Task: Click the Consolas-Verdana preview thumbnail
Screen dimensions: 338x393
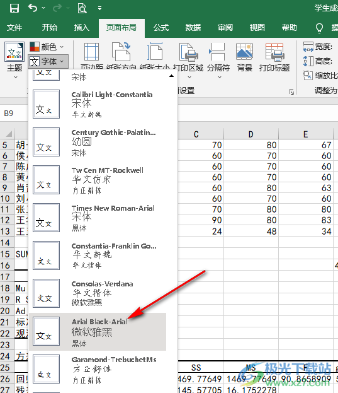Action: (46, 293)
